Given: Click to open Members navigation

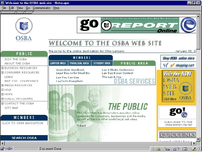Looking at the screenshot, I should [x=22, y=123].
